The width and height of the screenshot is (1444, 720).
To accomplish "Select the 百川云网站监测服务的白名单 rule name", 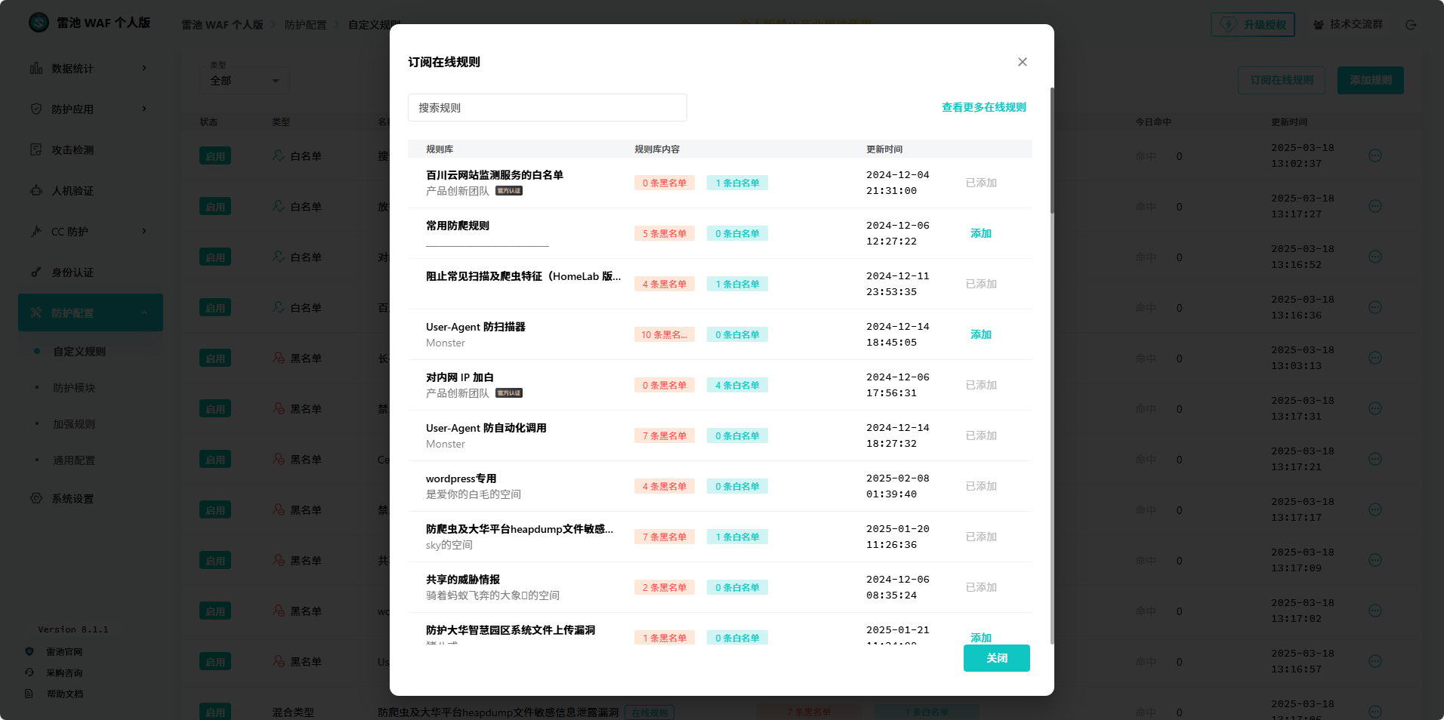I will point(495,175).
